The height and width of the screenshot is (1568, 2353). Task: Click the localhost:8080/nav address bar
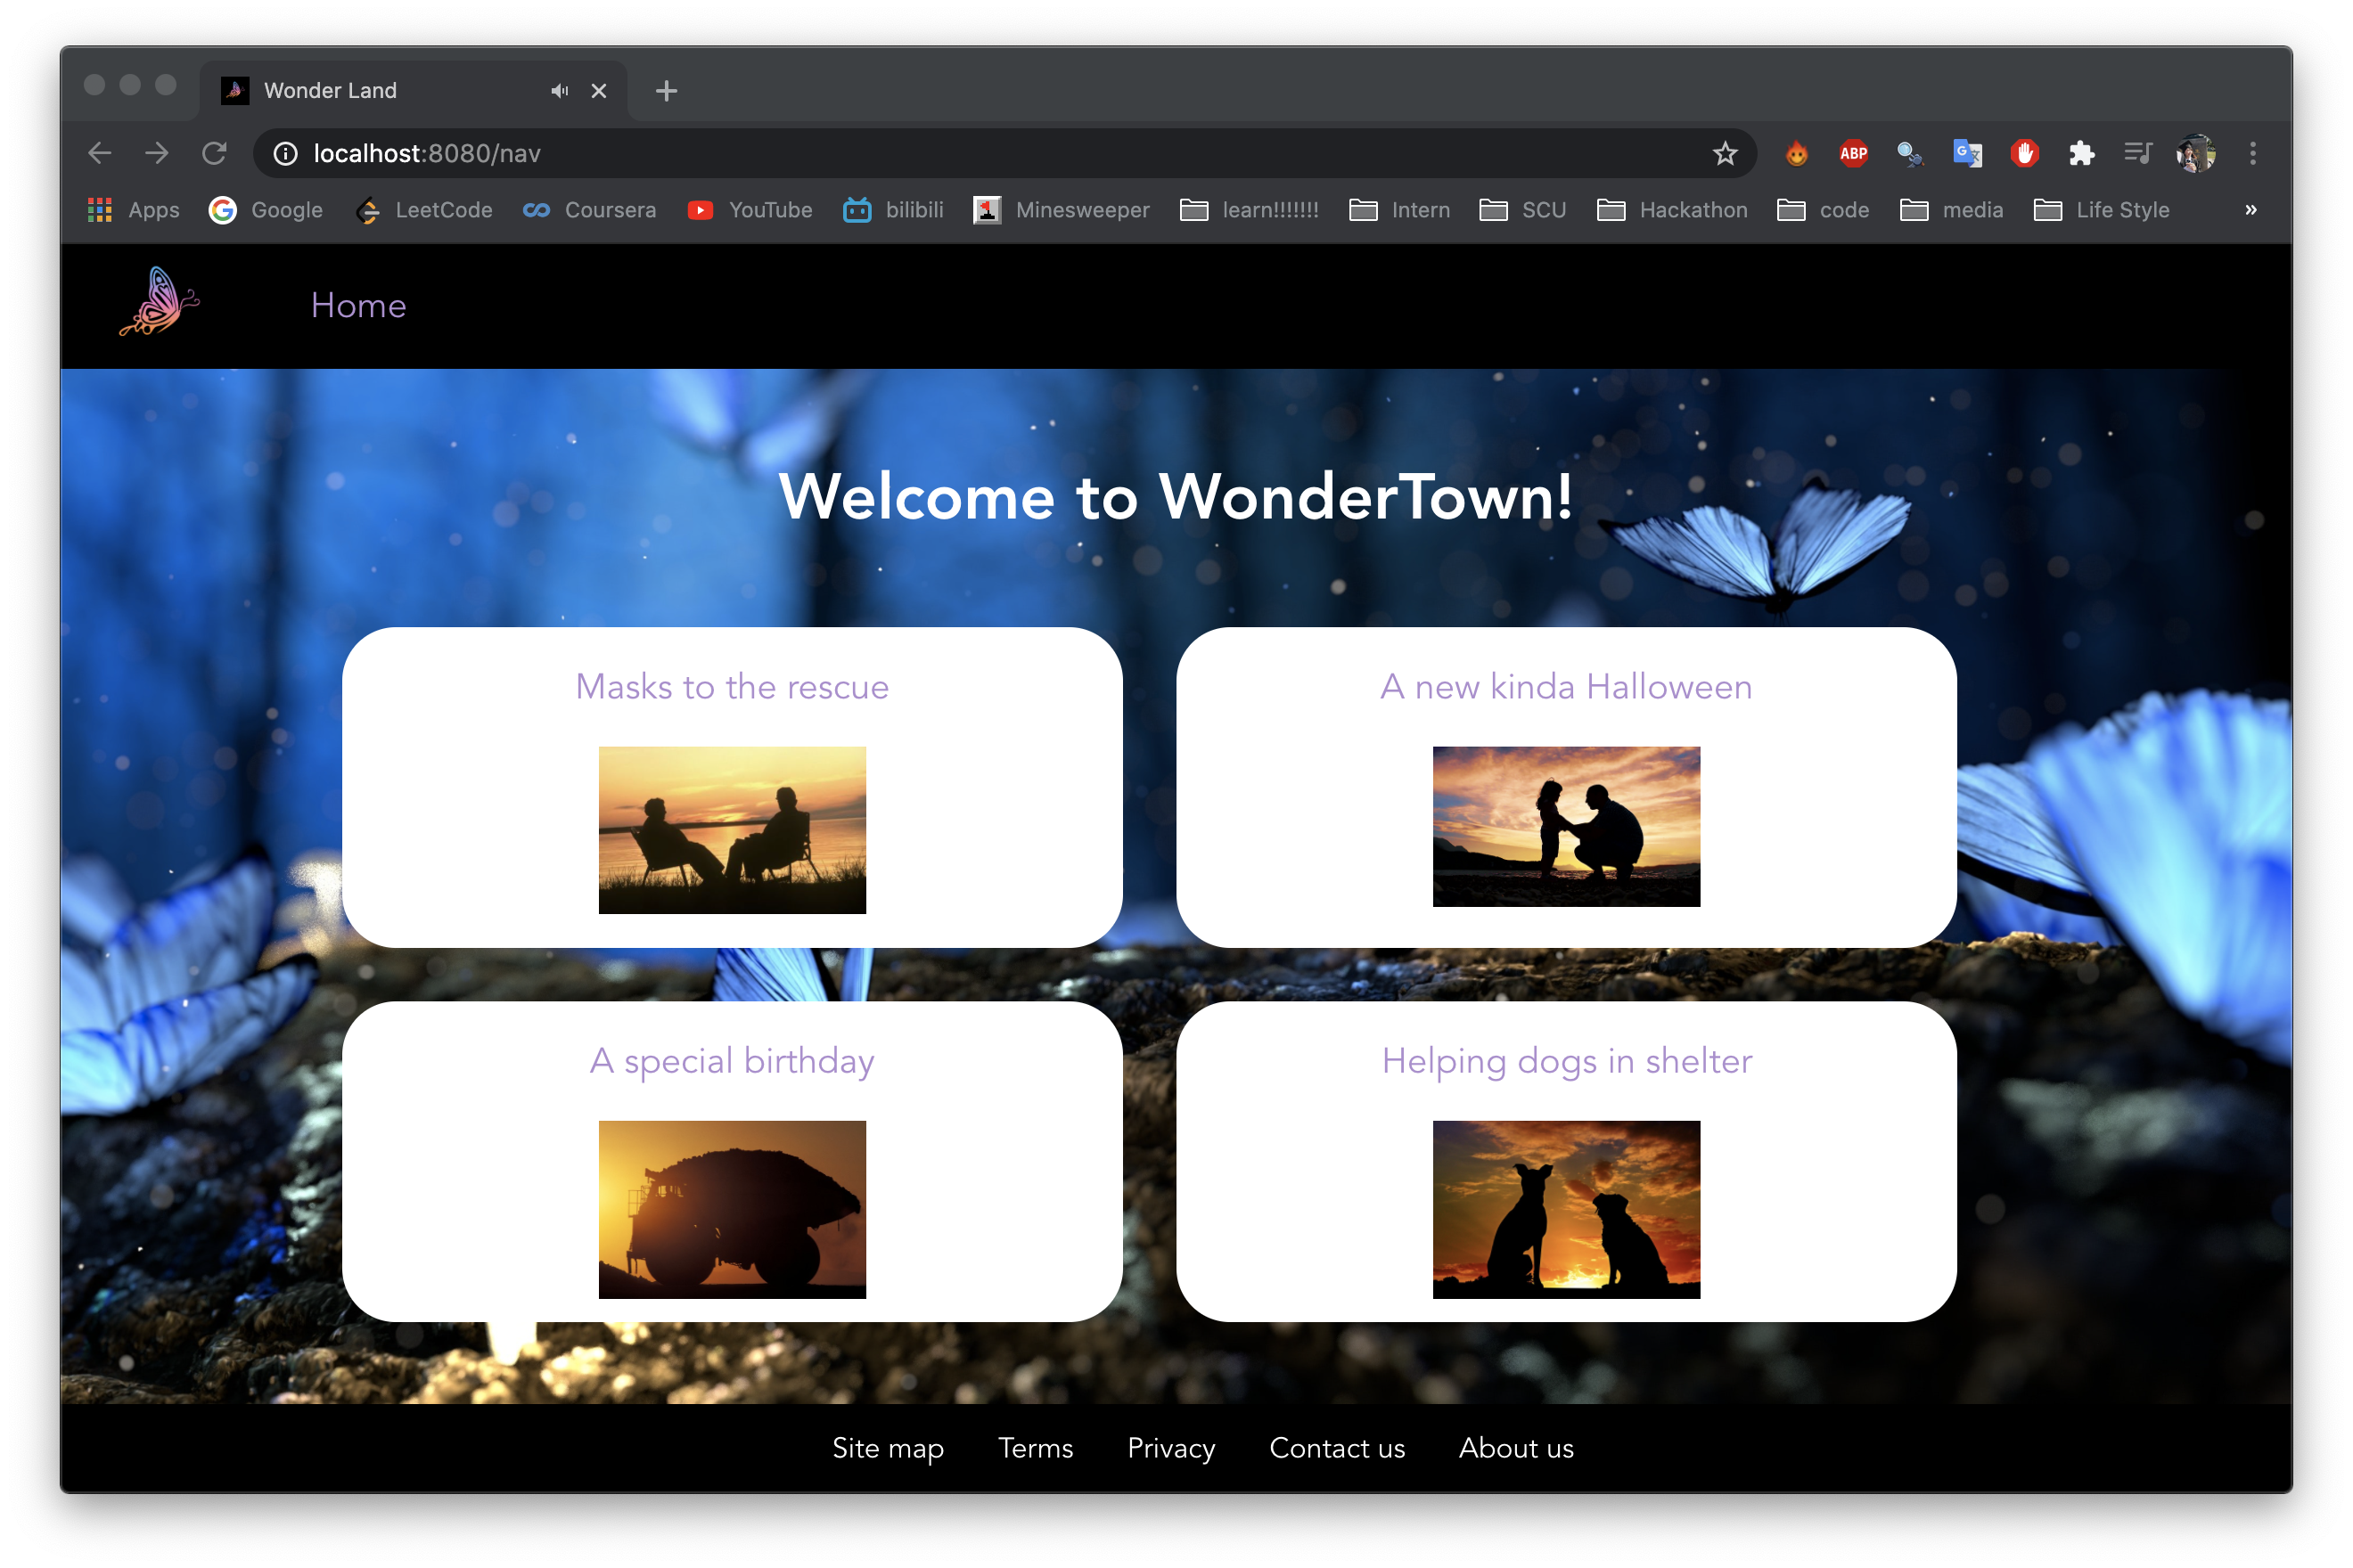point(900,153)
